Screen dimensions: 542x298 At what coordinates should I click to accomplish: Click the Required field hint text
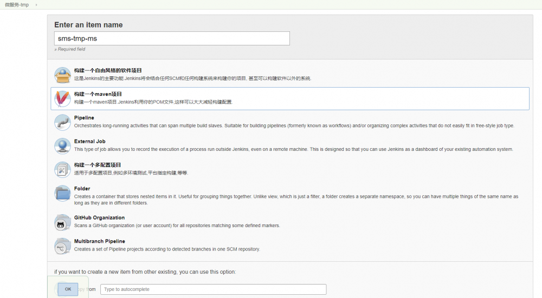coord(70,49)
